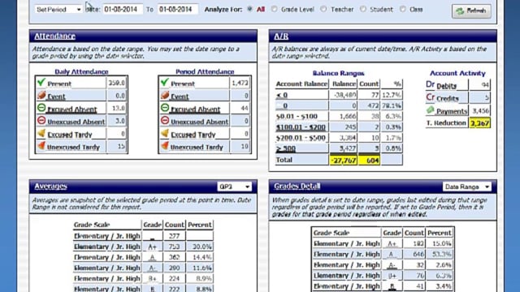Open the Date Range dropdown in Grades Detail

(467, 187)
